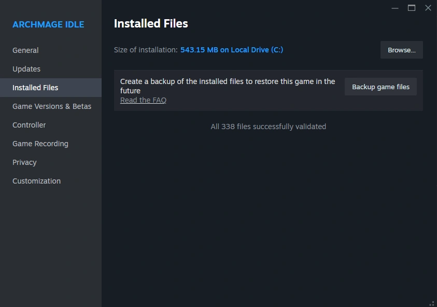
Task: Click Backup game files button
Action: 380,87
